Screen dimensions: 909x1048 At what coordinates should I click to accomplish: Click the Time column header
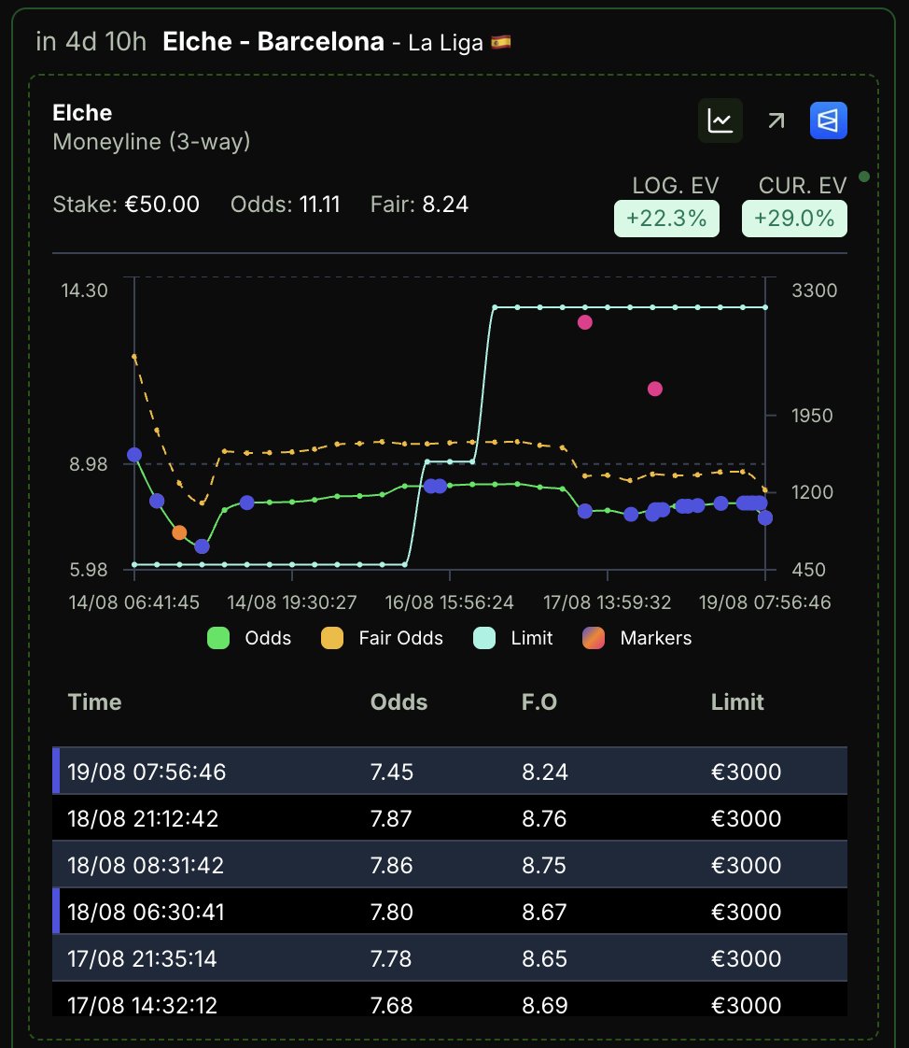coord(95,701)
